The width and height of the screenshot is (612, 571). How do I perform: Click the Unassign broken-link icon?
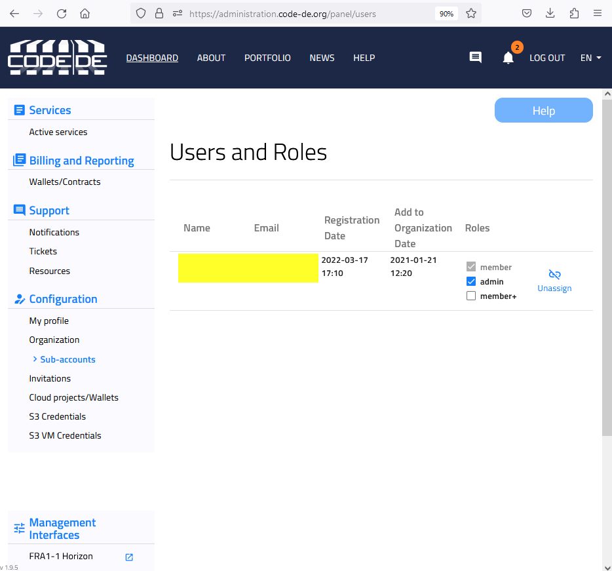554,275
